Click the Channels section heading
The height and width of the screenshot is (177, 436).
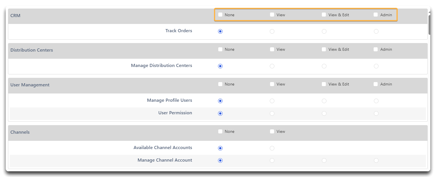pos(20,132)
